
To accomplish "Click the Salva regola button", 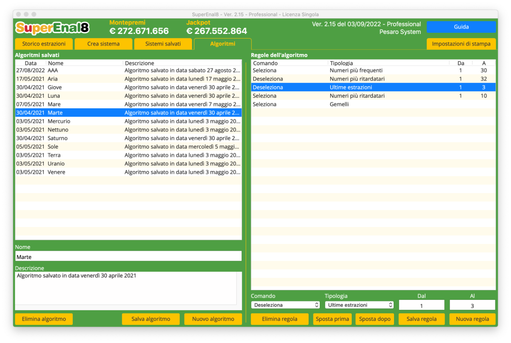I will pos(422,319).
